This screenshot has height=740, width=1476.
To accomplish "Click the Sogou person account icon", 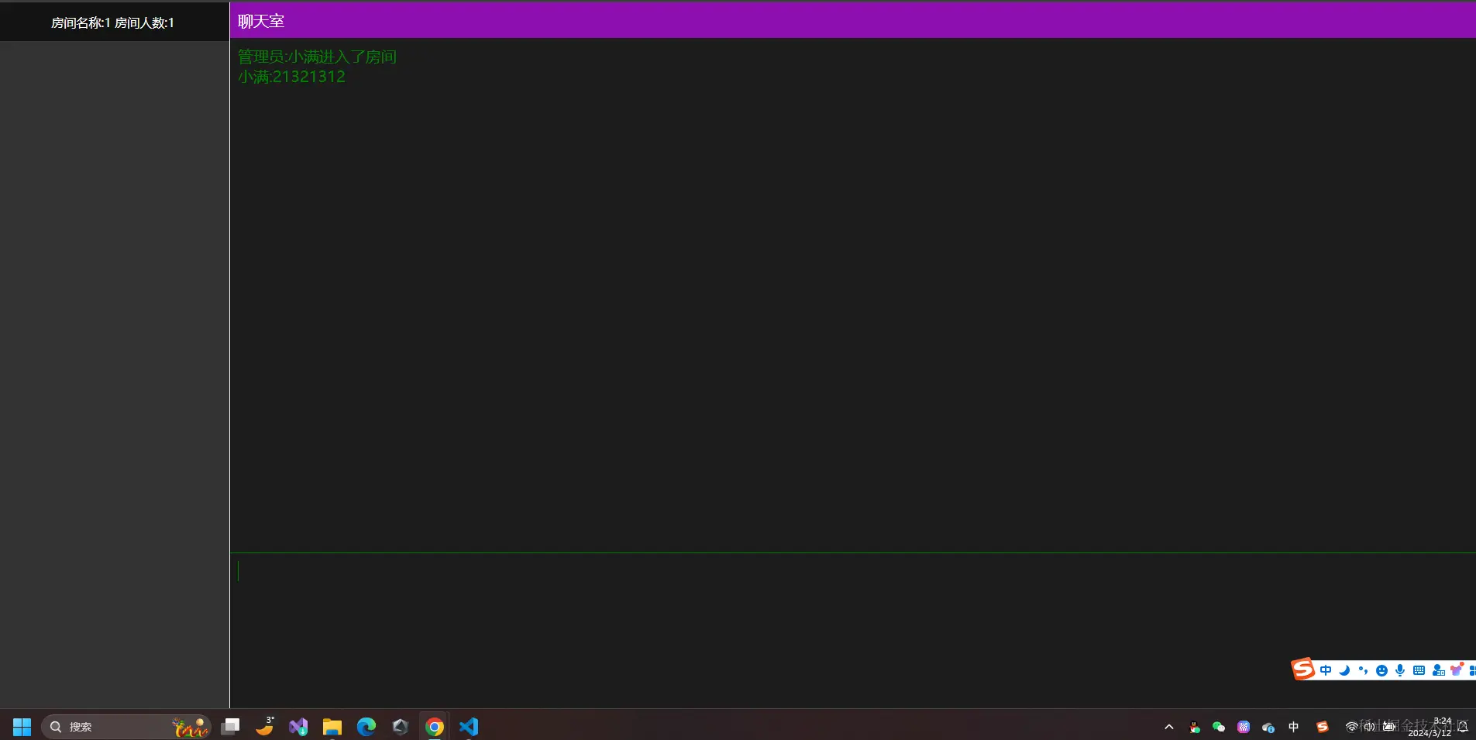I will point(1438,670).
